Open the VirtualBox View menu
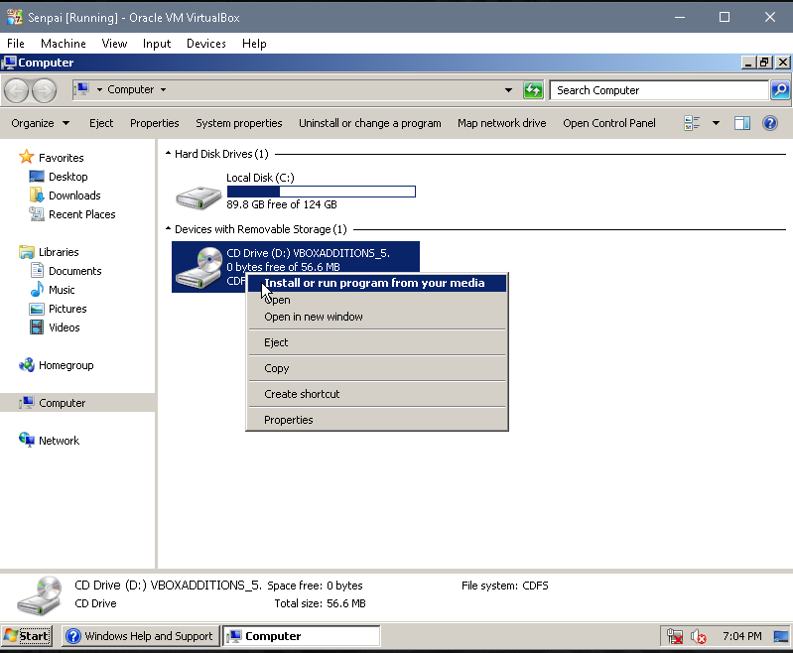The image size is (793, 653). point(114,44)
